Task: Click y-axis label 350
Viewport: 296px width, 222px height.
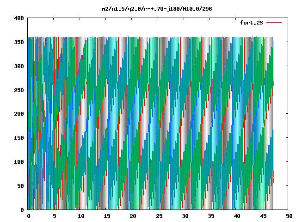Action: 19,42
